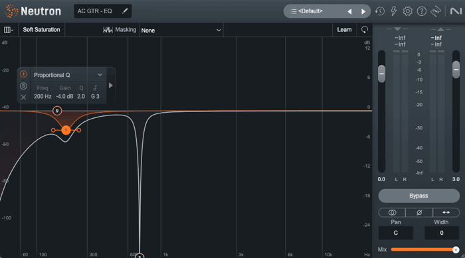This screenshot has height=258, width=465.
Task: Click the Masking meter icon
Action: click(x=108, y=30)
